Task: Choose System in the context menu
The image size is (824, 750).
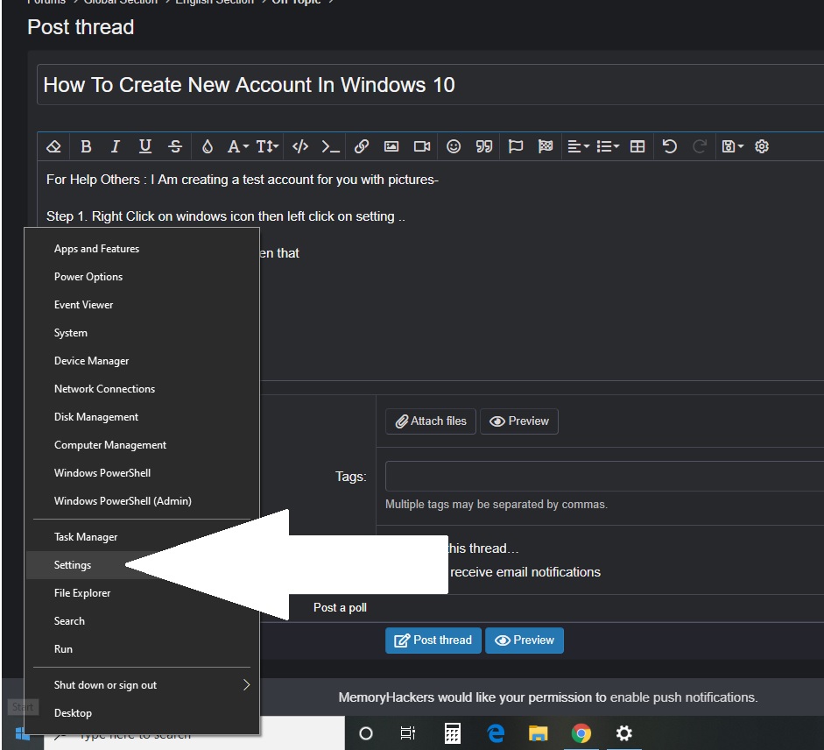Action: 142,333
